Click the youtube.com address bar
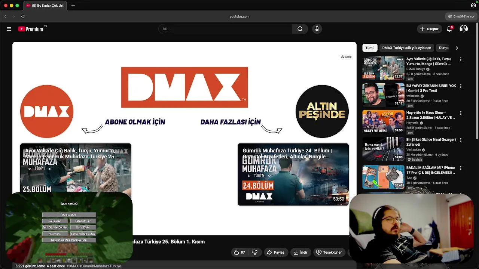This screenshot has height=269, width=479. pyautogui.click(x=239, y=16)
